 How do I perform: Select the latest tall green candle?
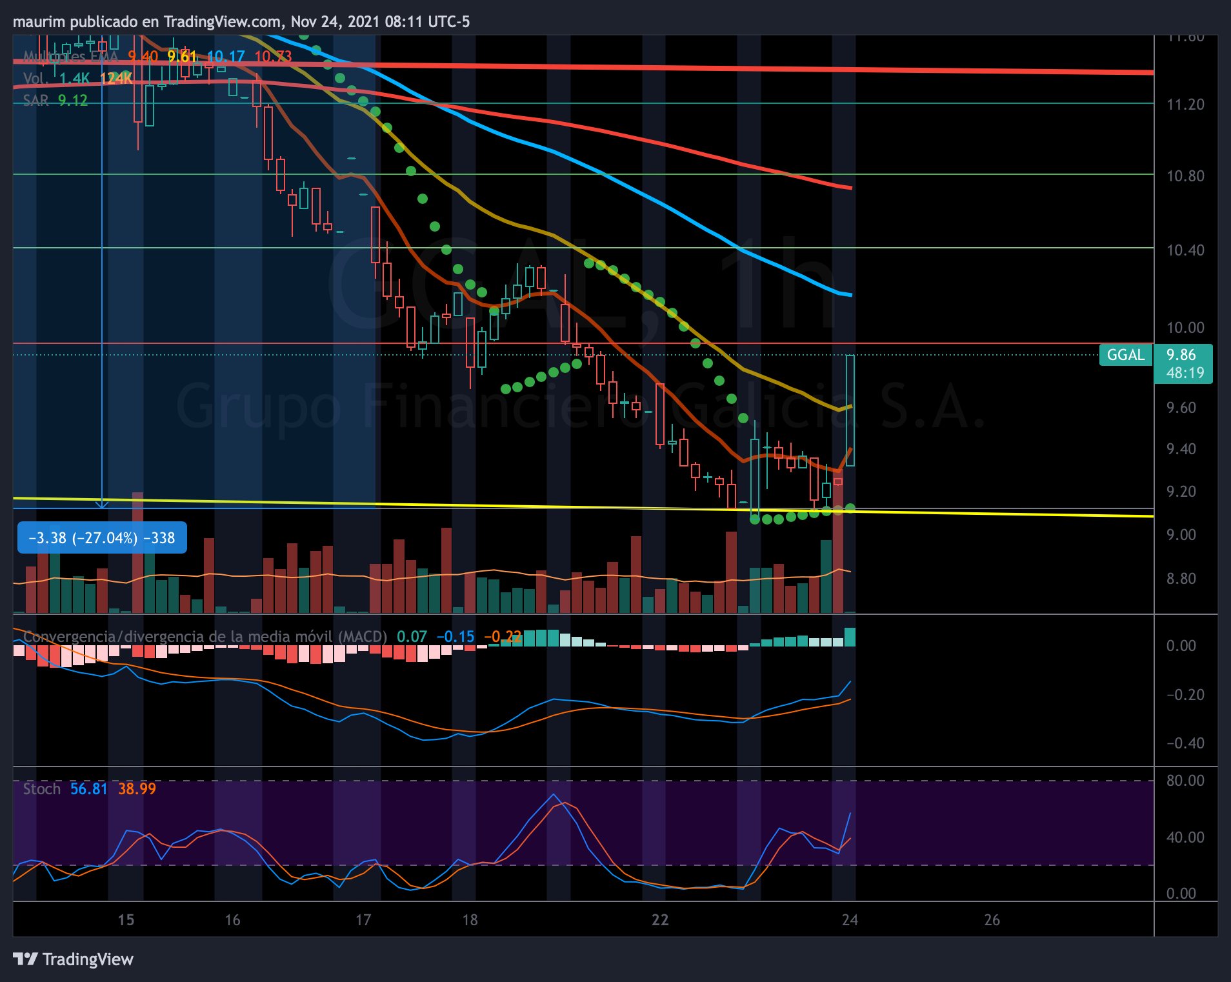point(850,410)
